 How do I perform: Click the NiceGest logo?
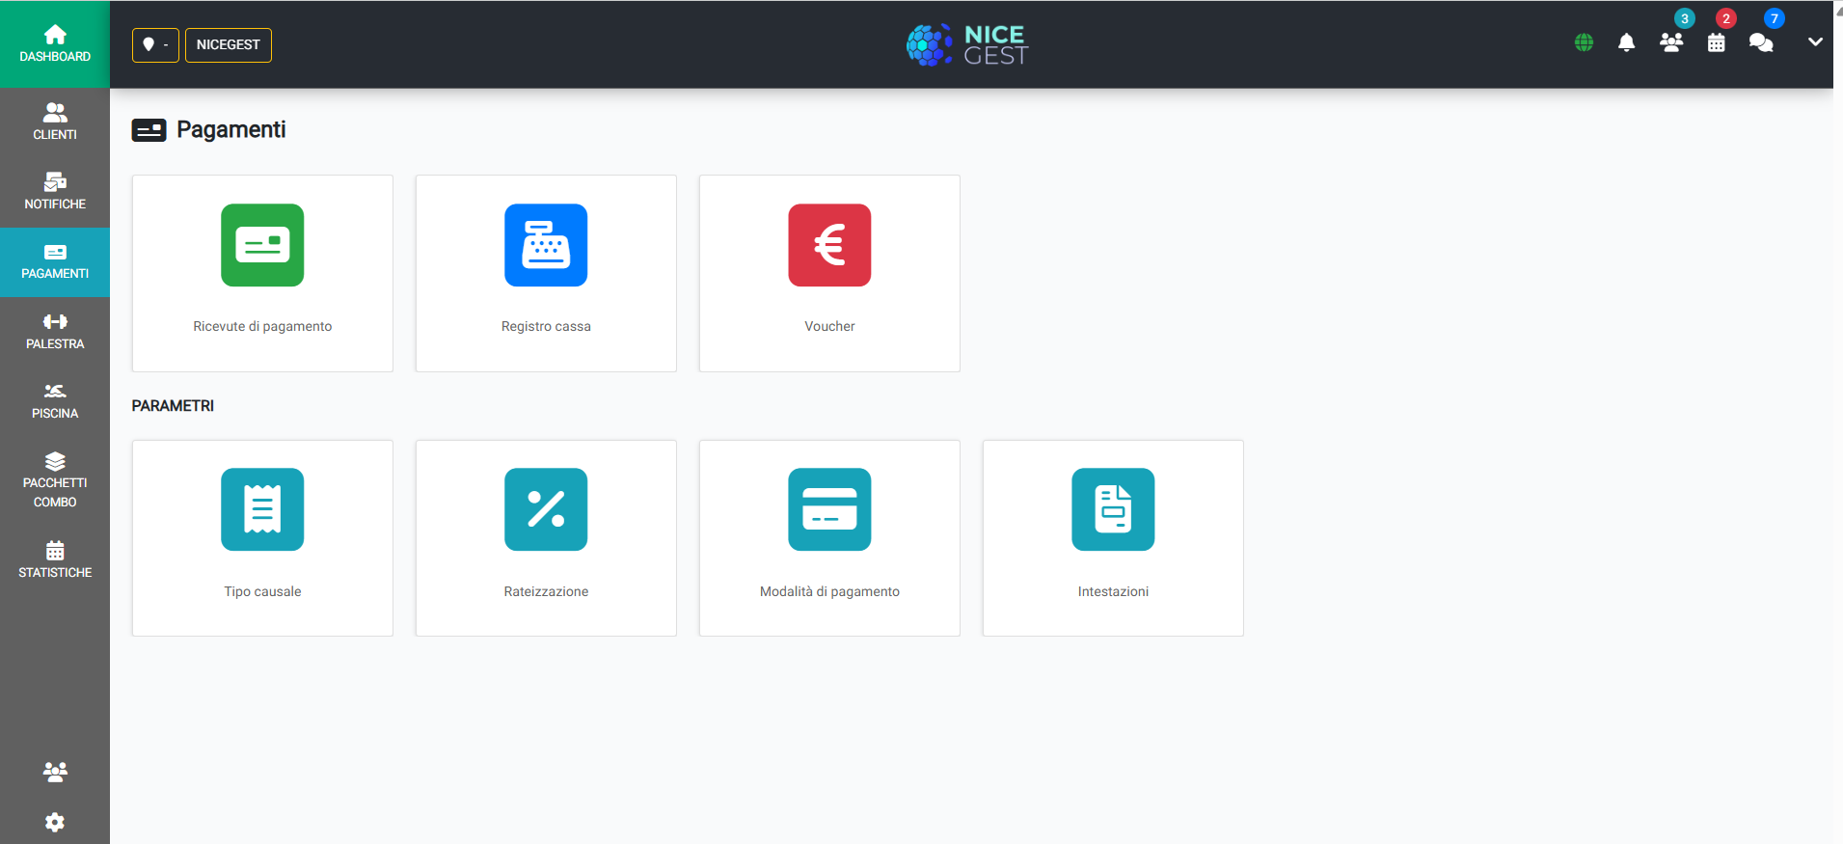tap(967, 44)
